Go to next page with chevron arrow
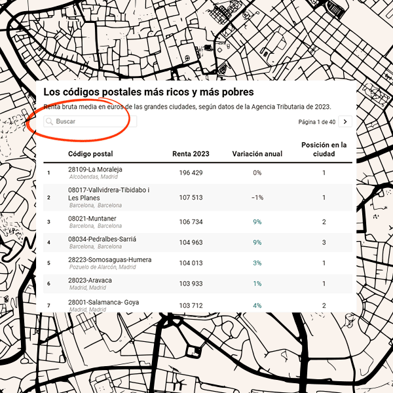 click(345, 122)
